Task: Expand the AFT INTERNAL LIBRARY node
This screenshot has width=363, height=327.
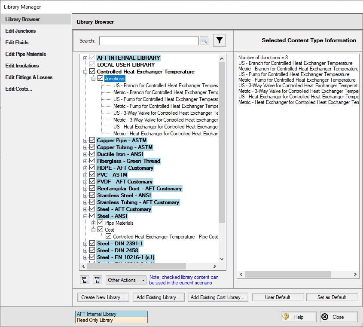Action: click(85, 58)
